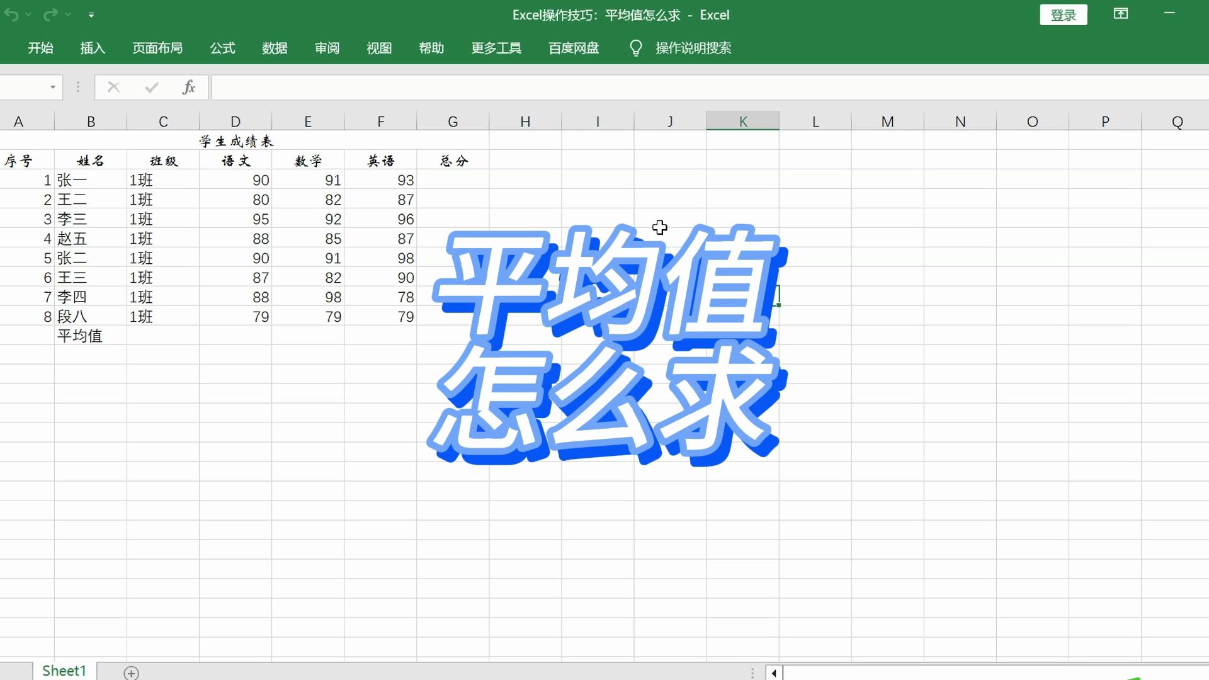Viewport: 1209px width, 680px height.
Task: Open the 百度网盘 ribbon tab
Action: (574, 48)
